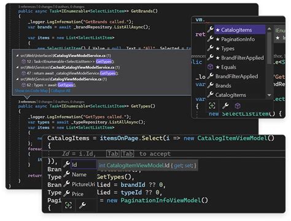Click expand filter icon in vm. completion popup

click(212, 106)
